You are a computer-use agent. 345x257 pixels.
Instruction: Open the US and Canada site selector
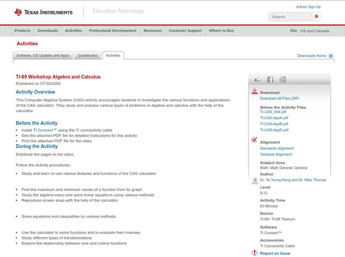(315, 31)
